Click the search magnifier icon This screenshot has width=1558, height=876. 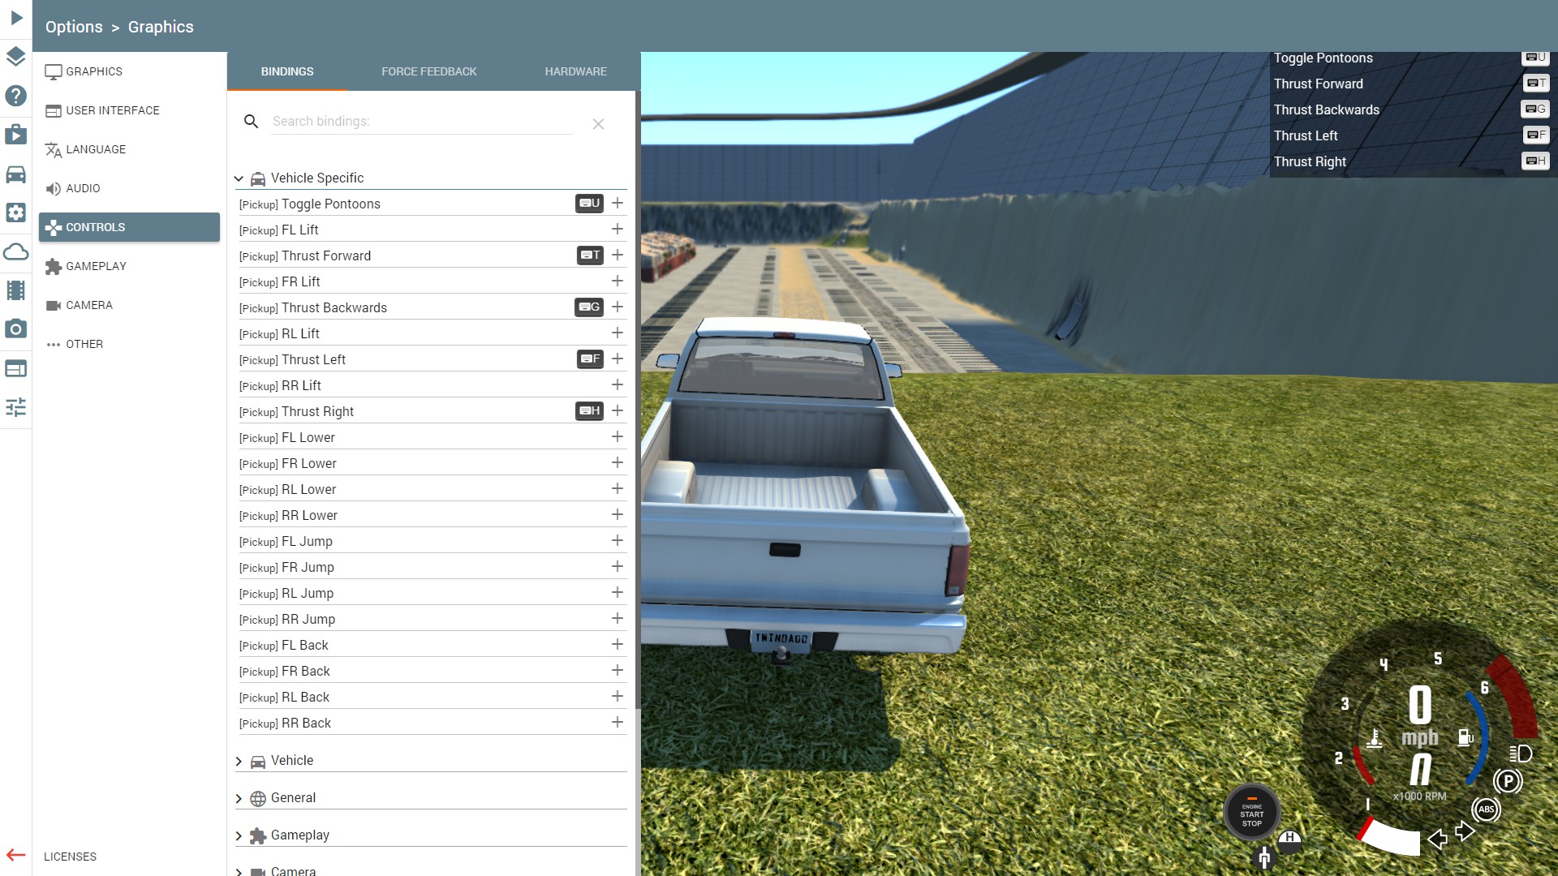pos(252,122)
